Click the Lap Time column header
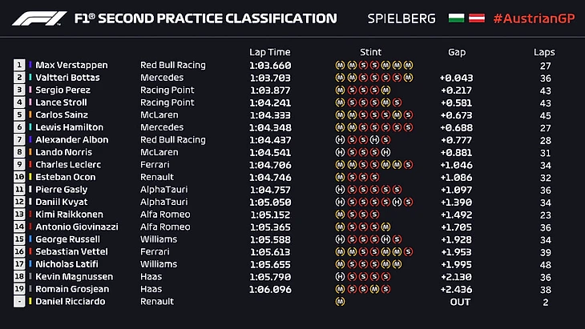Image resolution: width=585 pixels, height=329 pixels. pos(268,52)
